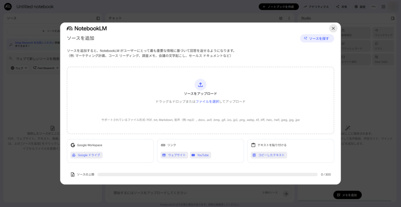Open アナリティクス in the header
401x207 pixels.
click(316, 7)
